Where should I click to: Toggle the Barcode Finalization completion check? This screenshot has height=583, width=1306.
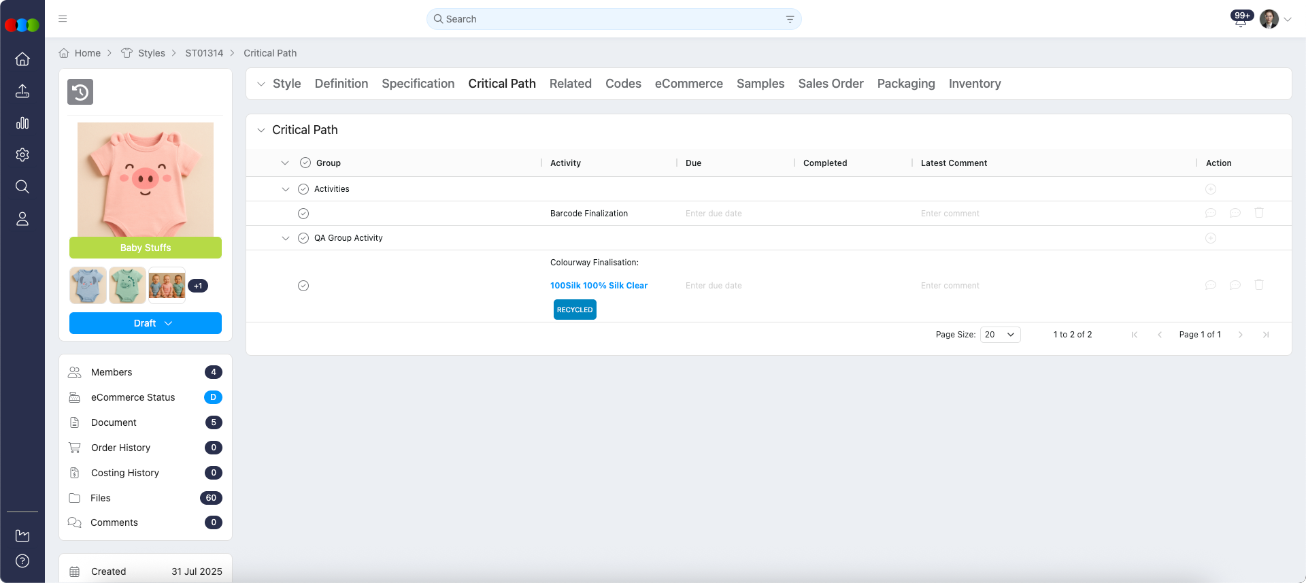303,214
